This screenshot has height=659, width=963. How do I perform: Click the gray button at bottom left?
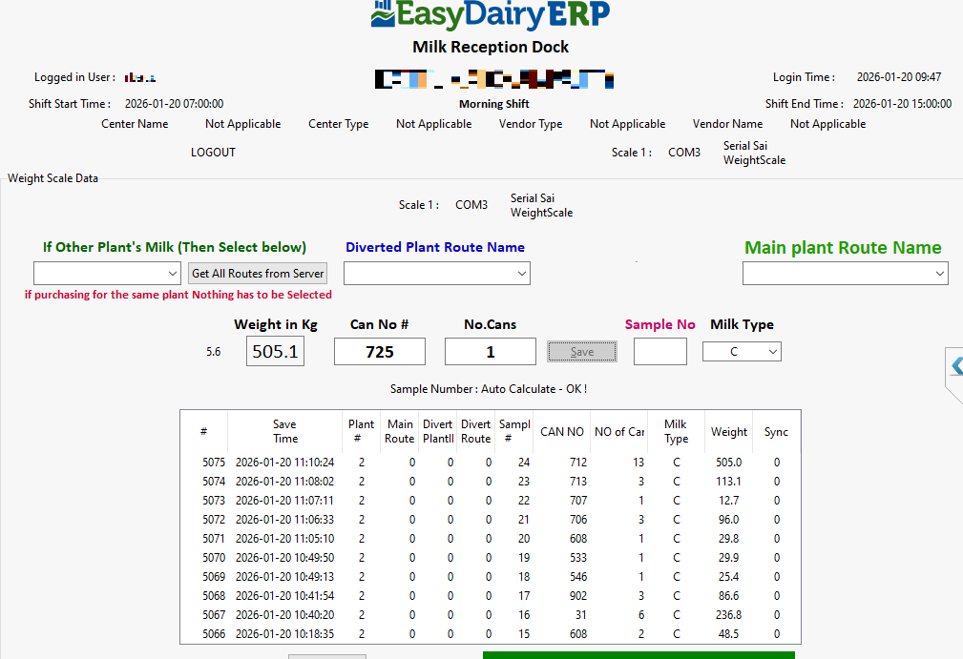(x=326, y=655)
